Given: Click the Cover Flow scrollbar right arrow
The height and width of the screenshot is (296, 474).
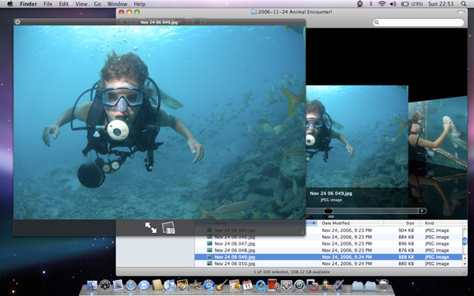Looking at the screenshot, I should point(423,211).
